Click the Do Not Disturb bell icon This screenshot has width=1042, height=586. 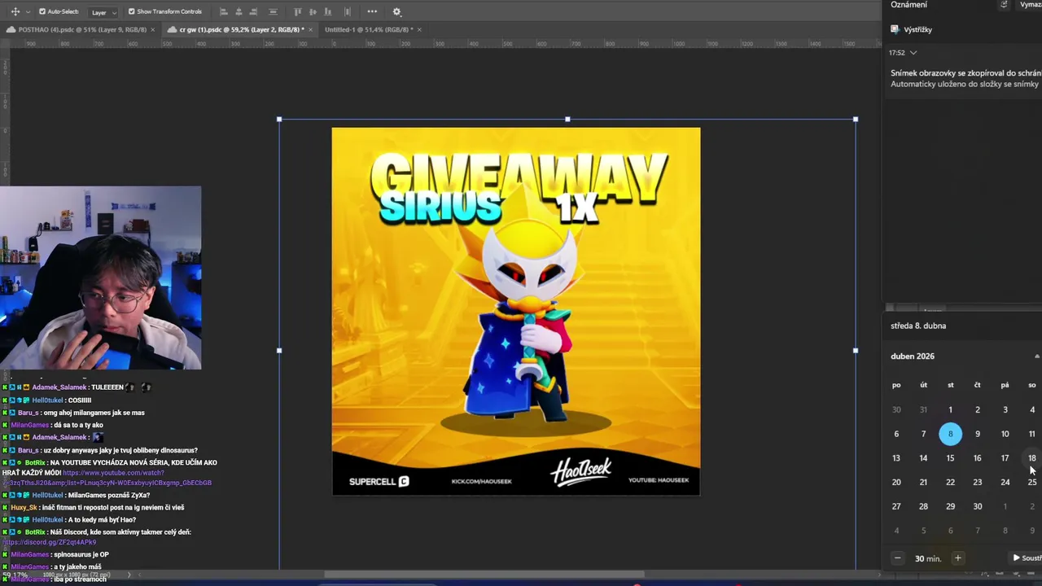coord(1004,5)
